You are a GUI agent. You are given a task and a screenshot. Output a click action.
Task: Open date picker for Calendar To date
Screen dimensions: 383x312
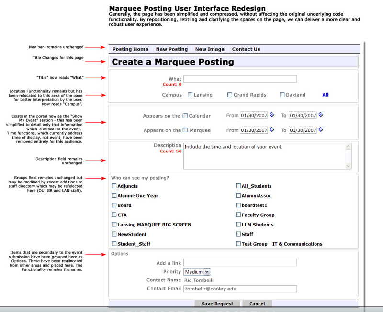tap(321, 115)
